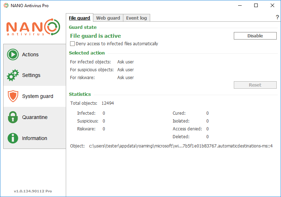Click the 'Deleted:' statistics label
Viewport: 281px width, 197px height.
pyautogui.click(x=181, y=137)
